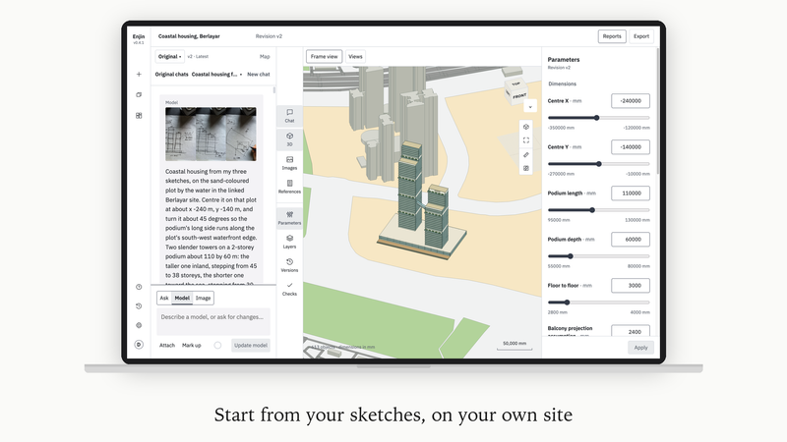787x442 pixels.
Task: Click the Coastal housing, Berlayar project title
Action: [189, 36]
